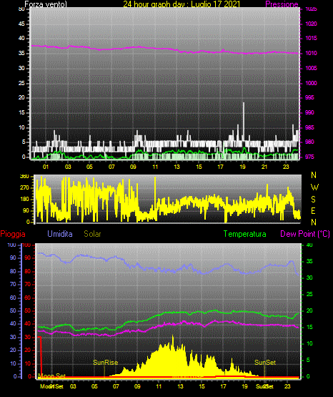
Task: Select compass letter 'E' beside direction chart
Action: pos(313,210)
